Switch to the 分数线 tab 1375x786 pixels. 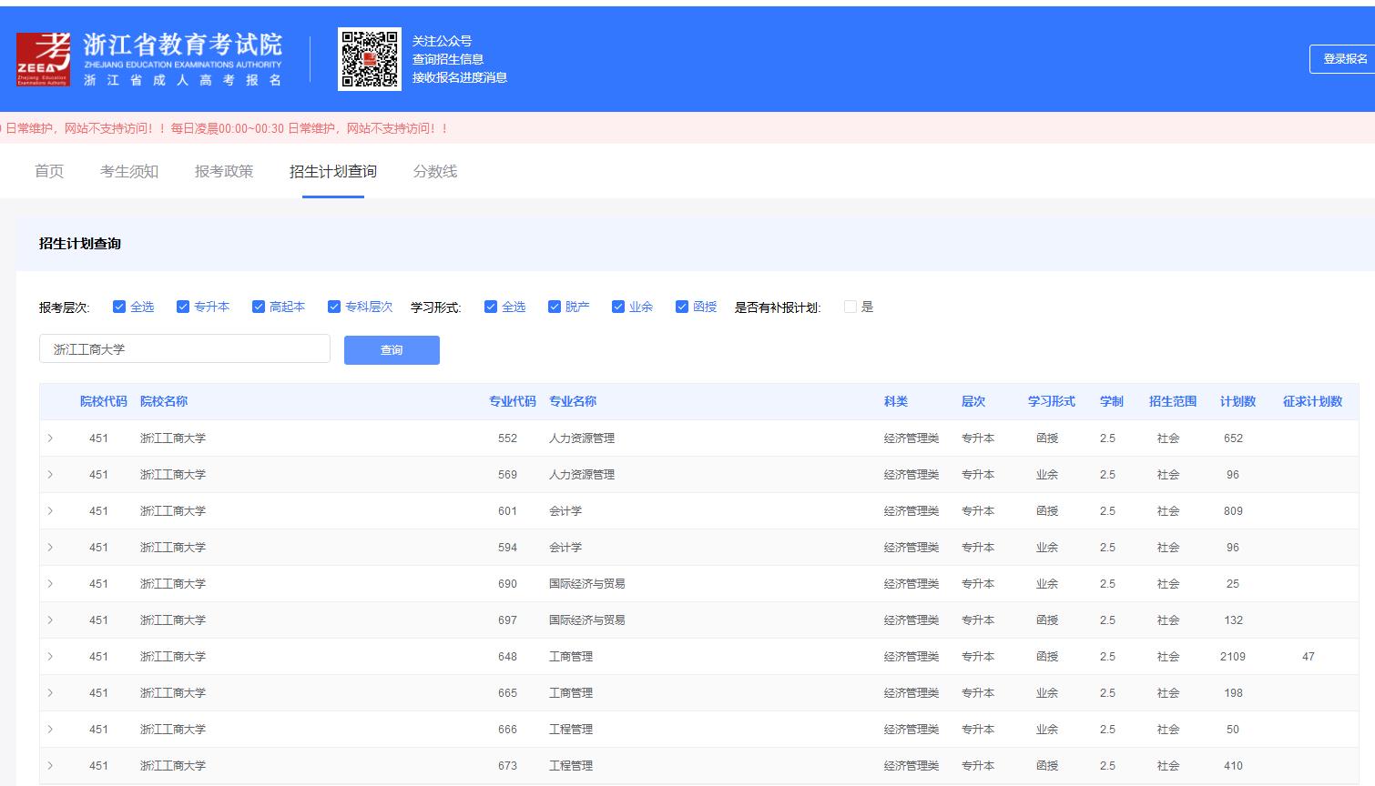(435, 171)
